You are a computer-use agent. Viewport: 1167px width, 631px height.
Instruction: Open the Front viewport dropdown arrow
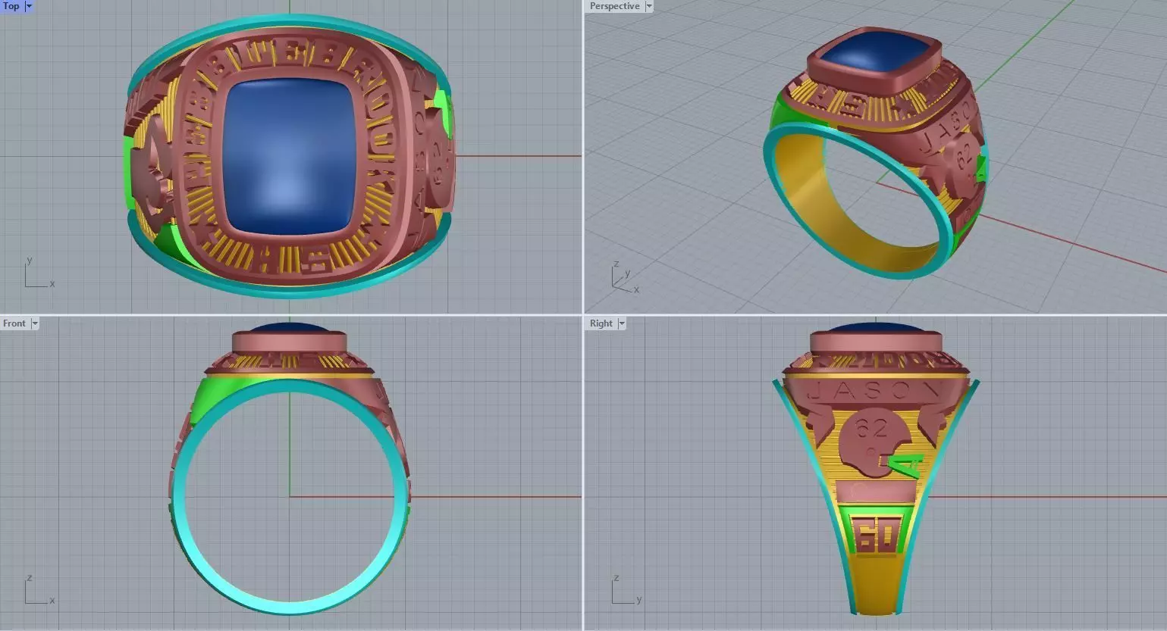point(35,323)
